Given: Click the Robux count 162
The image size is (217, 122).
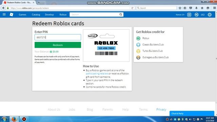Looking at the screenshot, I should coord(203,15).
